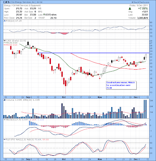
Task: Click the green MA(20) legend entry
Action: [11, 43]
